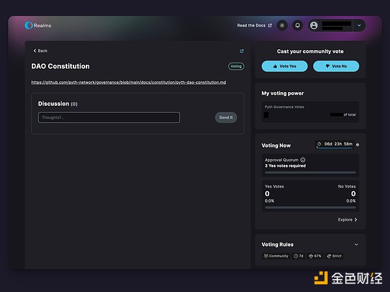The height and width of the screenshot is (292, 390).
Task: Click the Voting status badge
Action: [236, 66]
